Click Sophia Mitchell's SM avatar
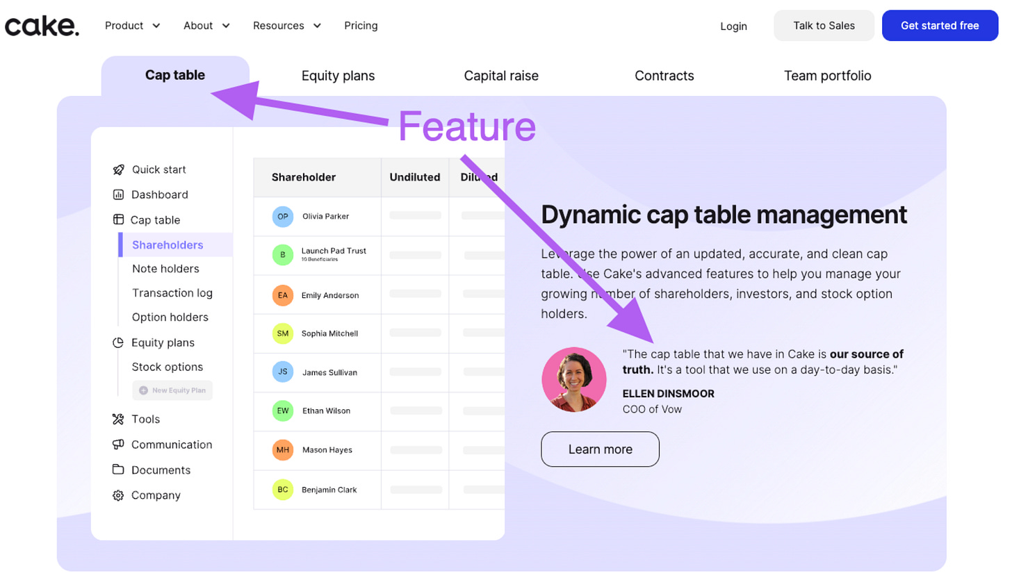The height and width of the screenshot is (580, 1012). click(283, 333)
